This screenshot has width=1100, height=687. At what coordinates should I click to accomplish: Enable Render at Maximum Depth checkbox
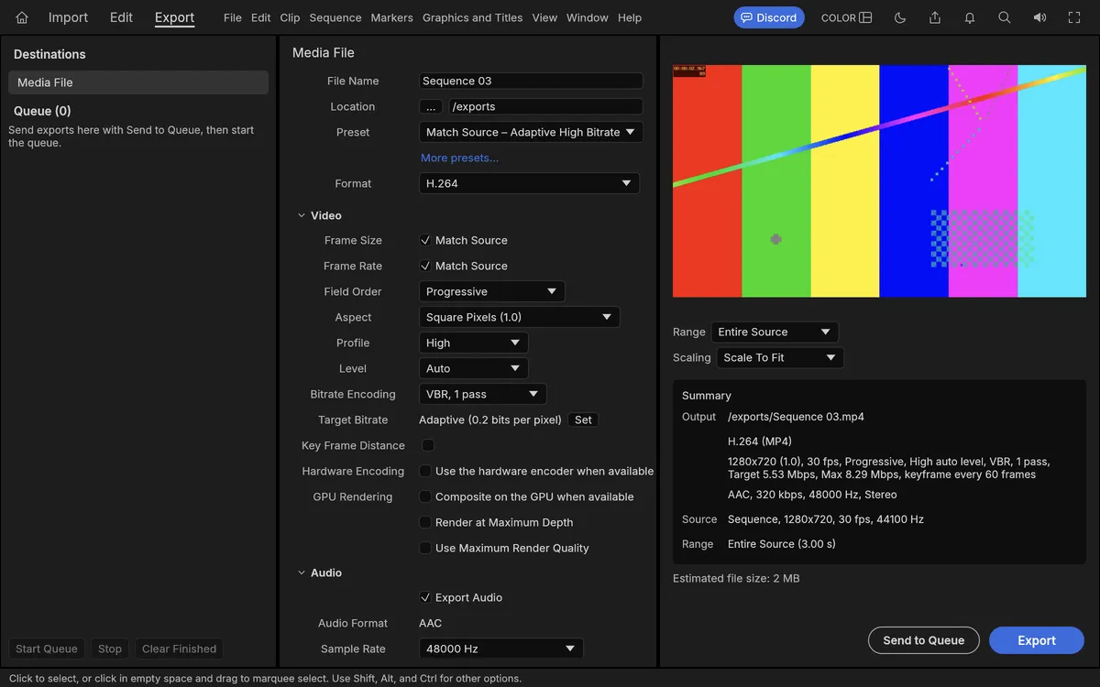point(425,522)
